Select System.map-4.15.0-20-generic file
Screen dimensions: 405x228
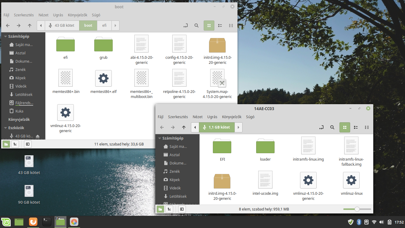(217, 84)
